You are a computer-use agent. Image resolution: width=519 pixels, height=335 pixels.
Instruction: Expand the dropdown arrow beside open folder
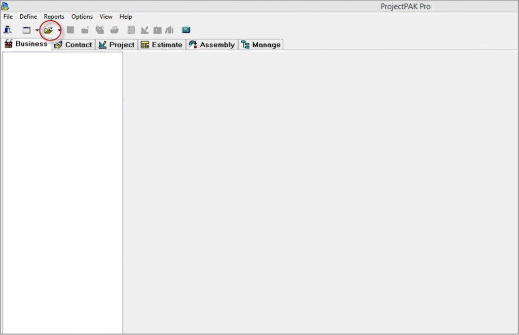(59, 30)
